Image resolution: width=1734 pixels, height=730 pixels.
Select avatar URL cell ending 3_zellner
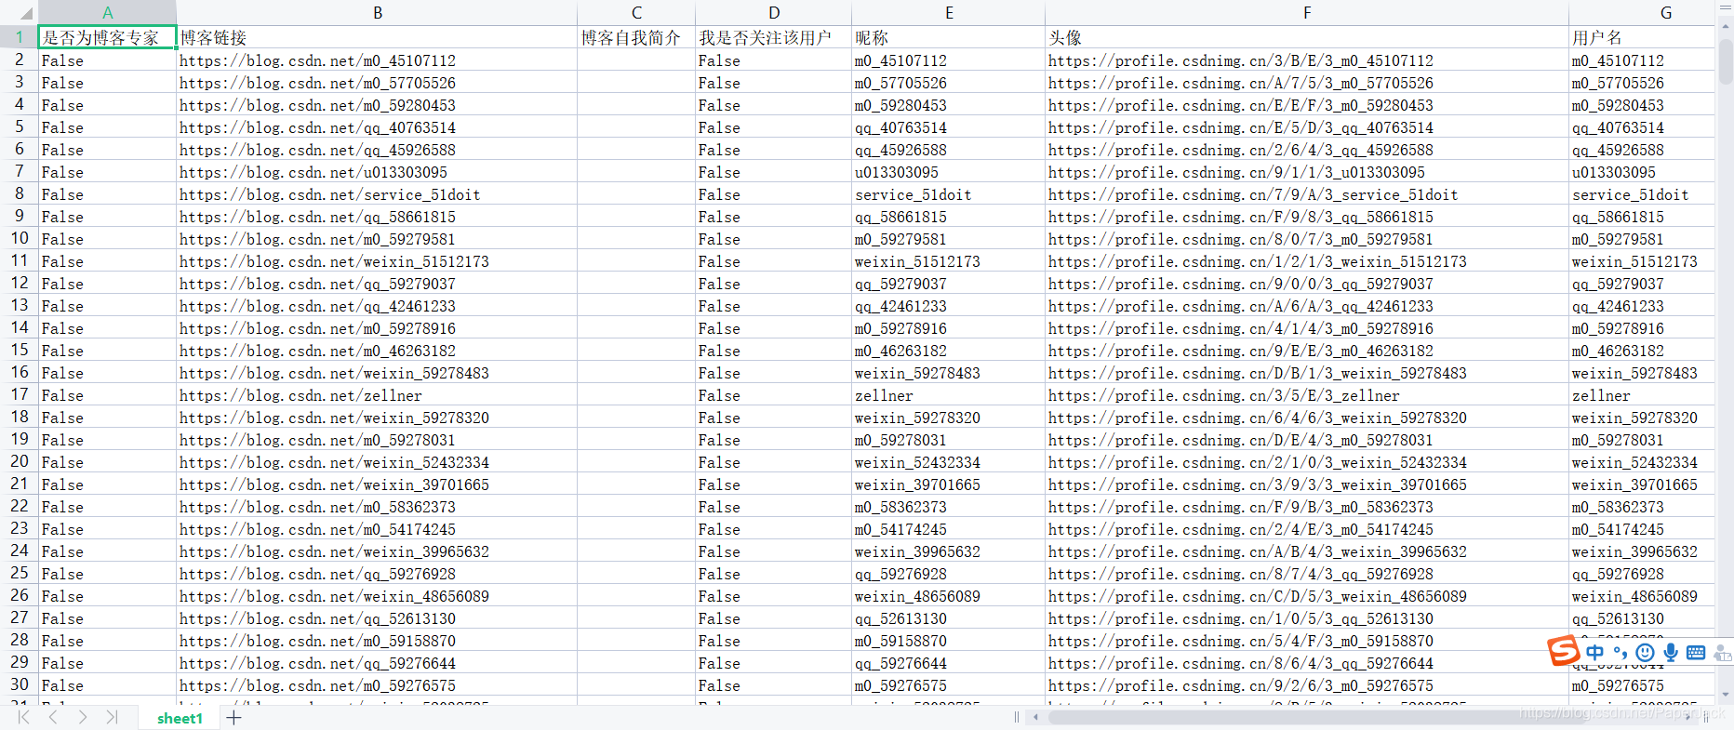tap(1307, 395)
